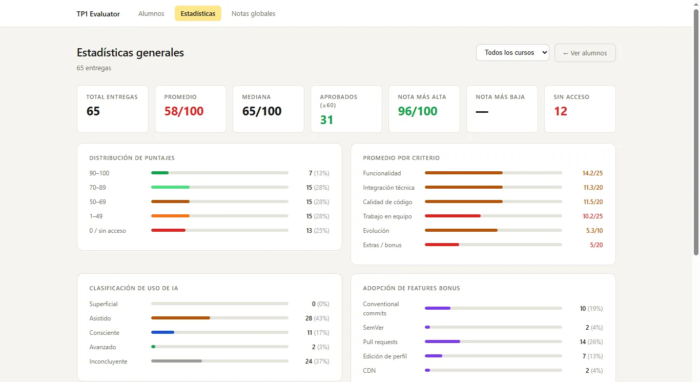Click the Extras / bonus label
The width and height of the screenshot is (700, 382).
click(382, 245)
